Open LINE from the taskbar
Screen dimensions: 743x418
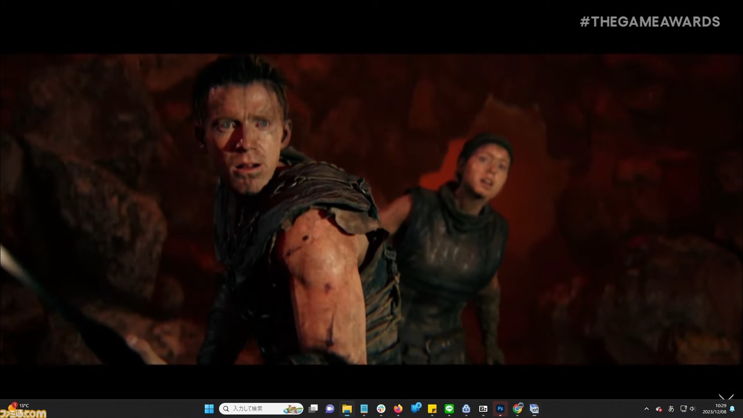(x=449, y=409)
